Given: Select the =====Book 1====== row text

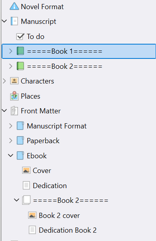Looking at the screenshot, I should coord(65,51).
